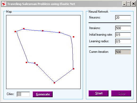The image size is (137, 103).
Task: Maximize the Elastic Net window
Action: (x=129, y=4)
